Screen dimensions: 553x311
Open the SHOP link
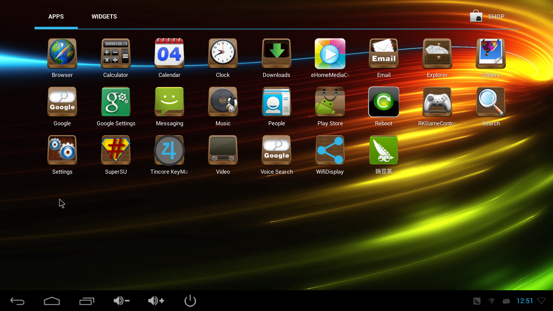tap(487, 16)
